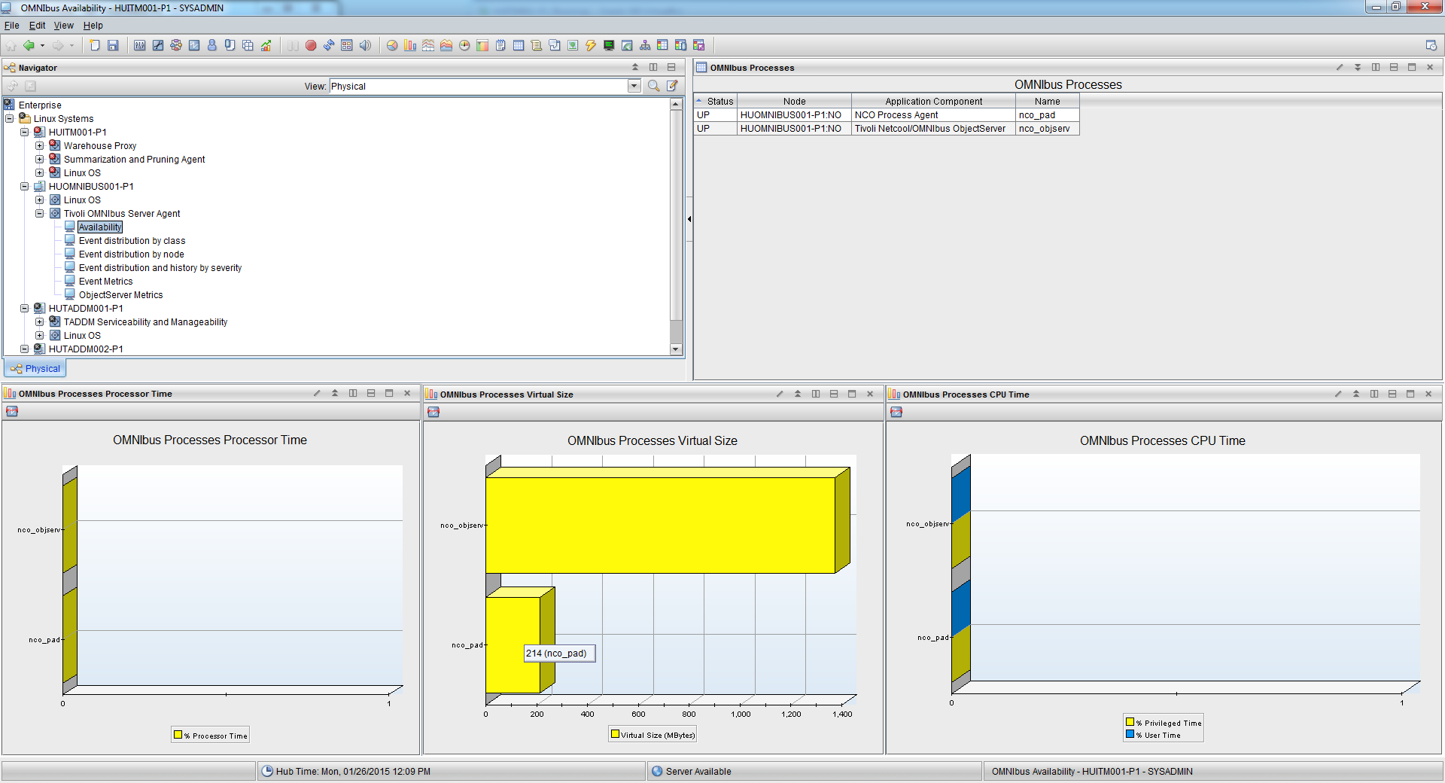Select the Circular Gauge view icon
Image resolution: width=1445 pixels, height=783 pixels.
pyautogui.click(x=464, y=45)
